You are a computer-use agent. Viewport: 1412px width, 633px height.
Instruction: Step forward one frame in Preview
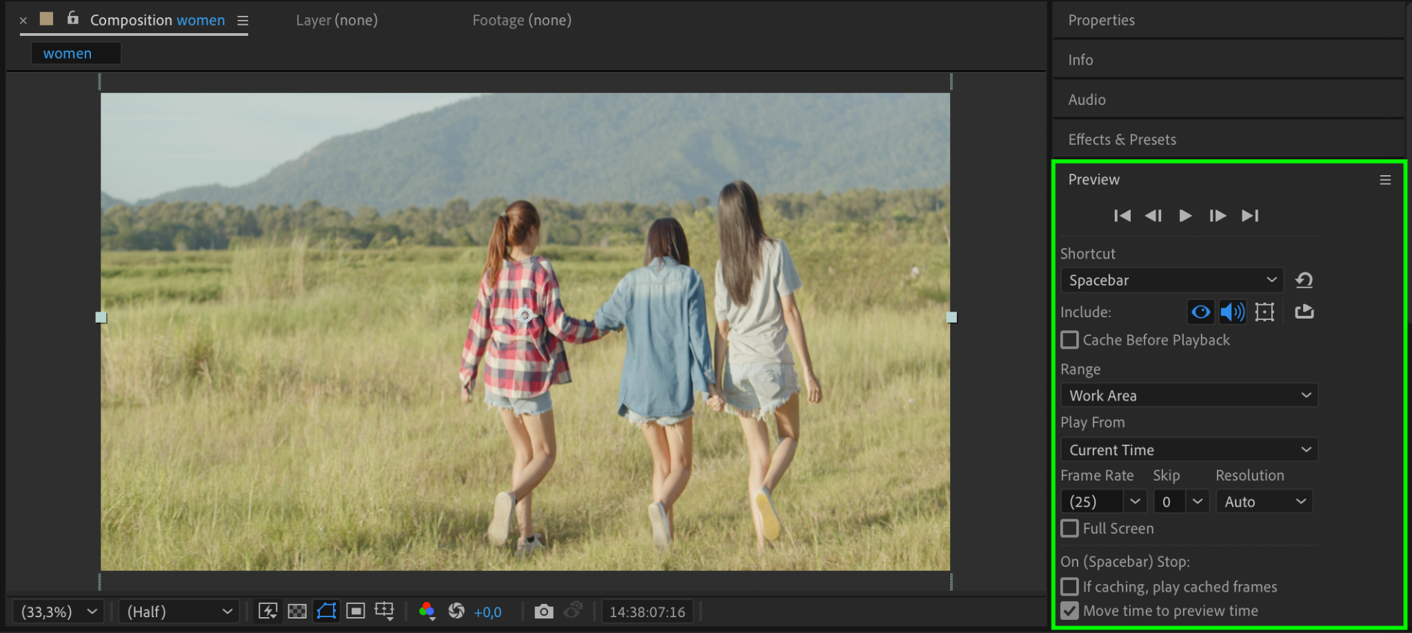(x=1218, y=216)
